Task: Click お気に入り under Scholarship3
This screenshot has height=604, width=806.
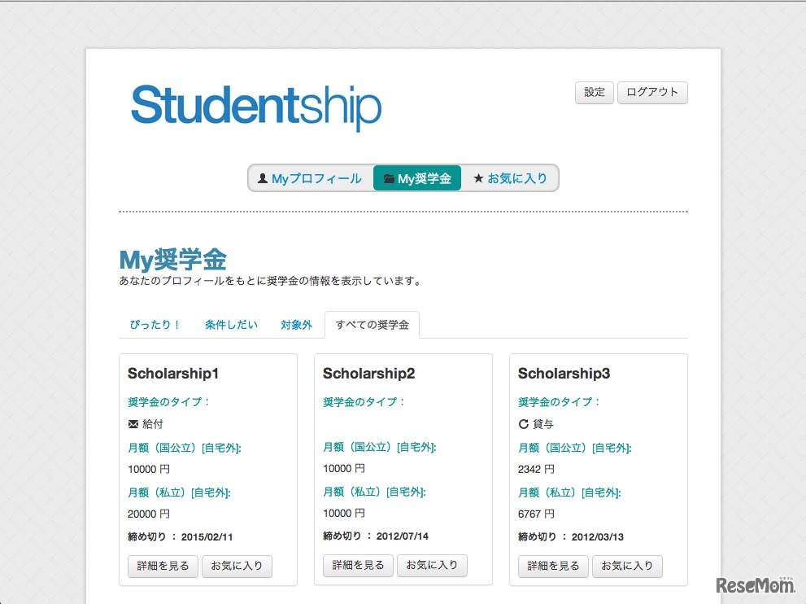Action: [x=627, y=566]
